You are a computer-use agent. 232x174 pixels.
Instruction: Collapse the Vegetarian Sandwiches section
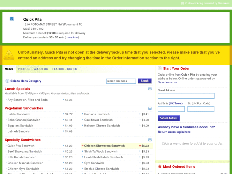coord(150,108)
